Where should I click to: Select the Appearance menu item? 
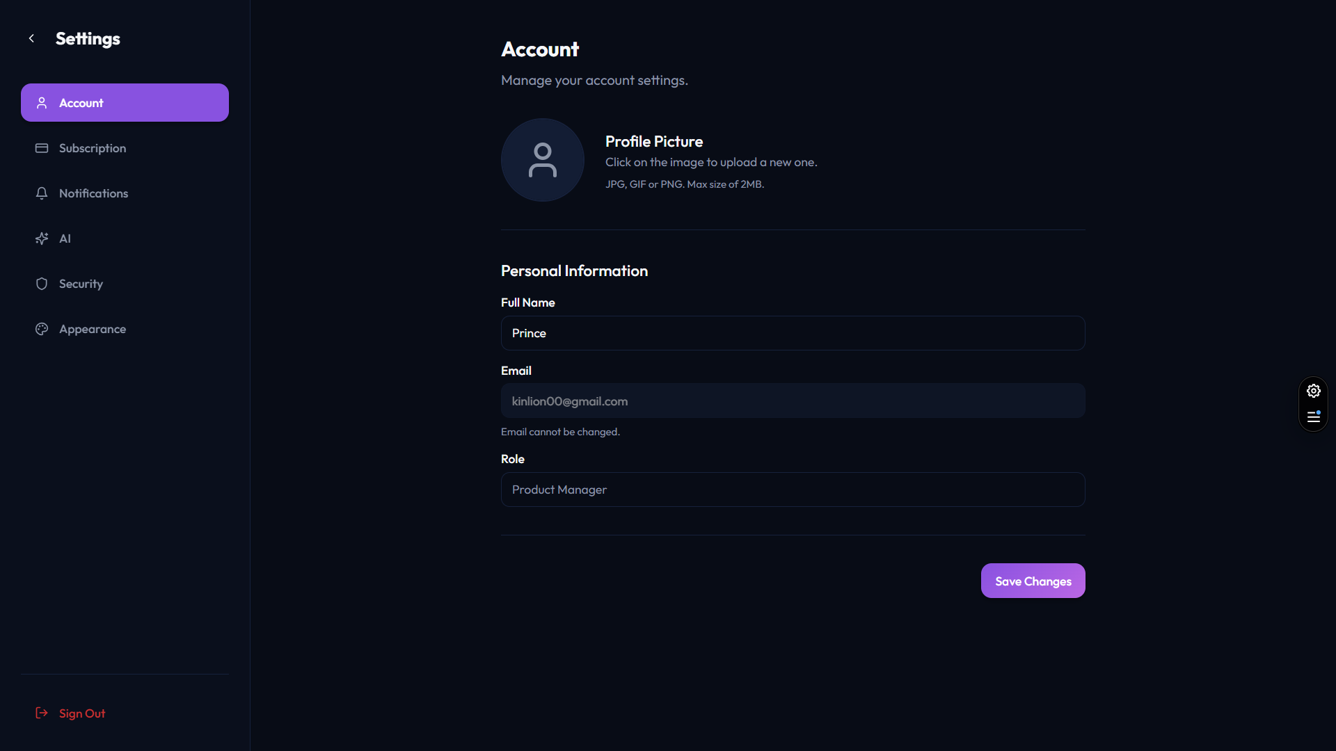[x=93, y=329]
